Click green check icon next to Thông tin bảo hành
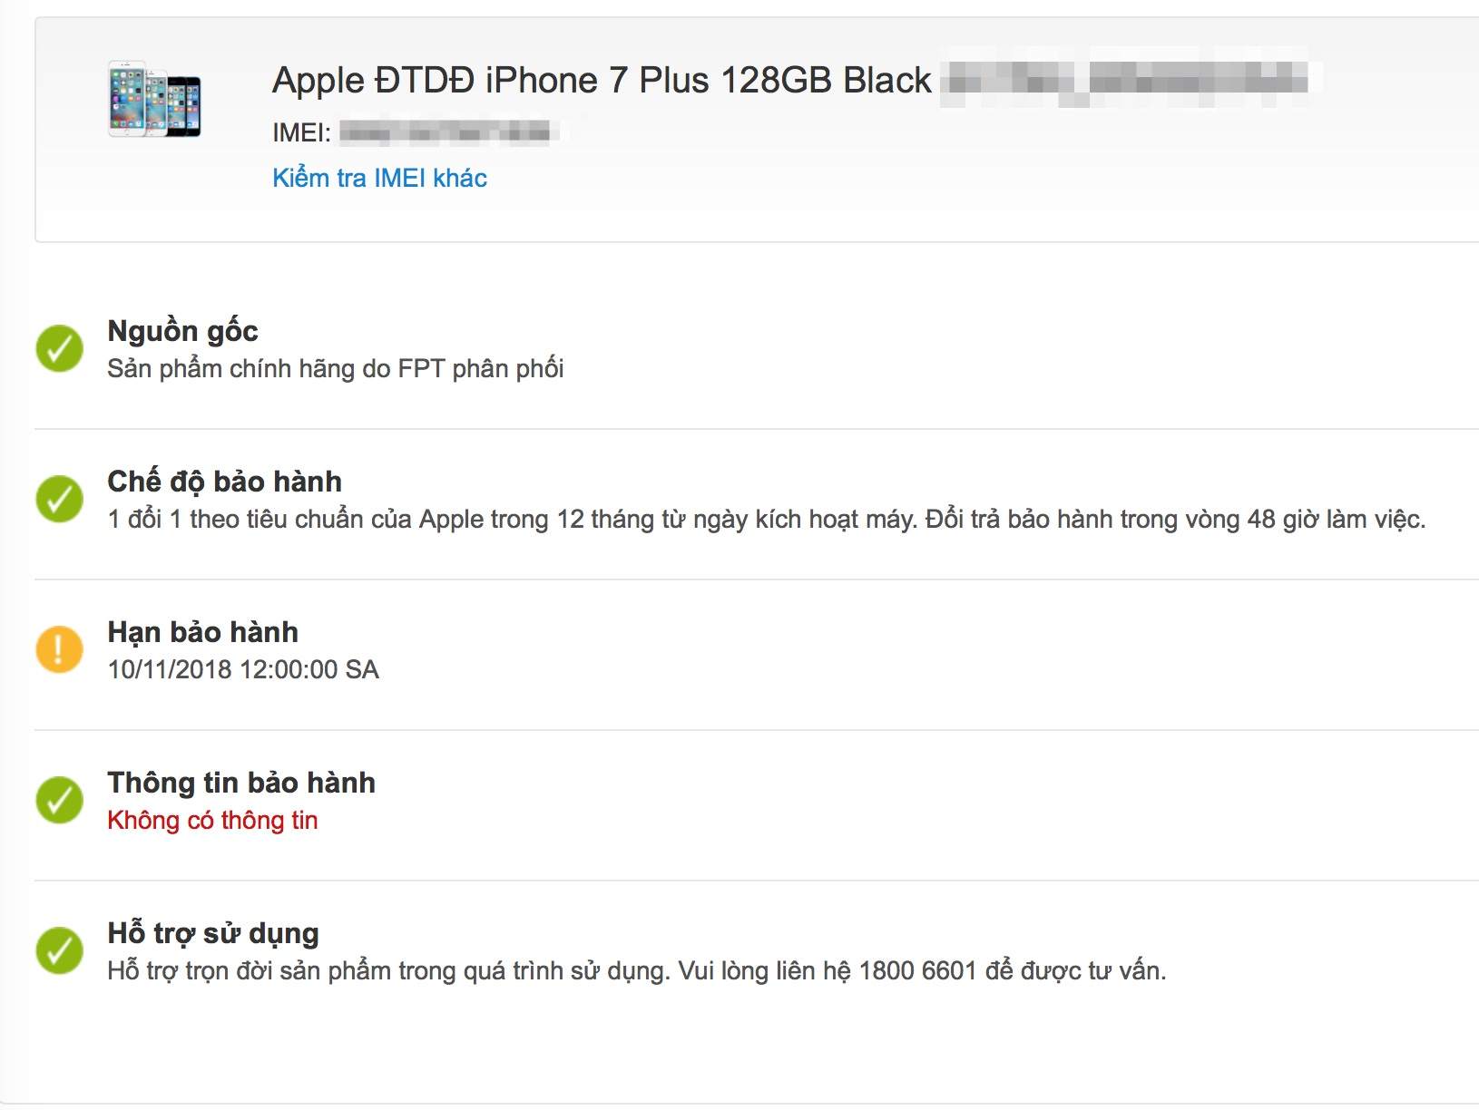 click(60, 801)
